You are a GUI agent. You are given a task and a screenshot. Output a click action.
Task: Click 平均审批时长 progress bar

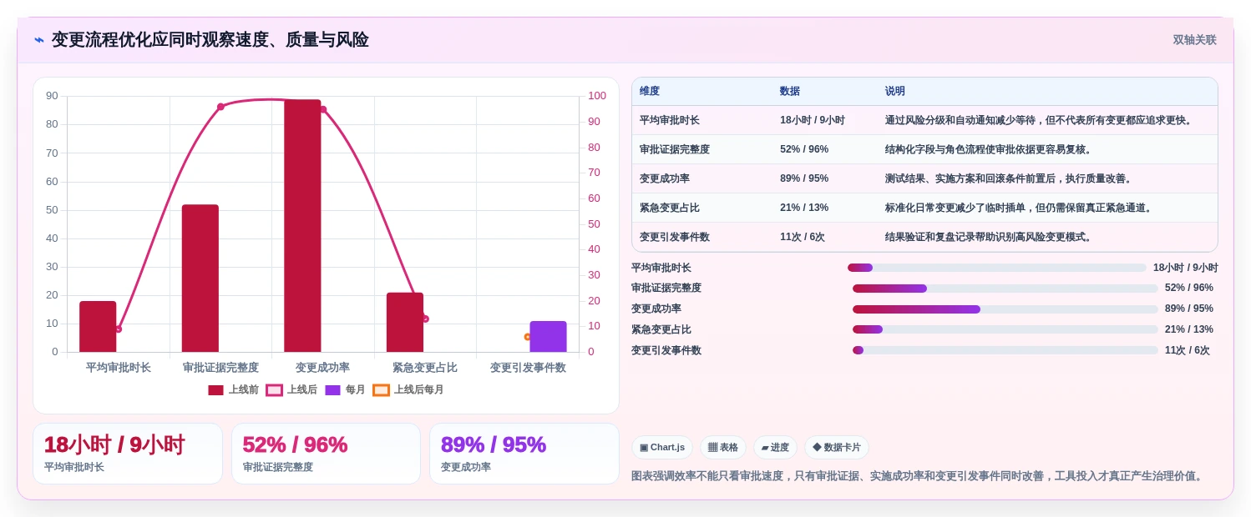click(996, 268)
